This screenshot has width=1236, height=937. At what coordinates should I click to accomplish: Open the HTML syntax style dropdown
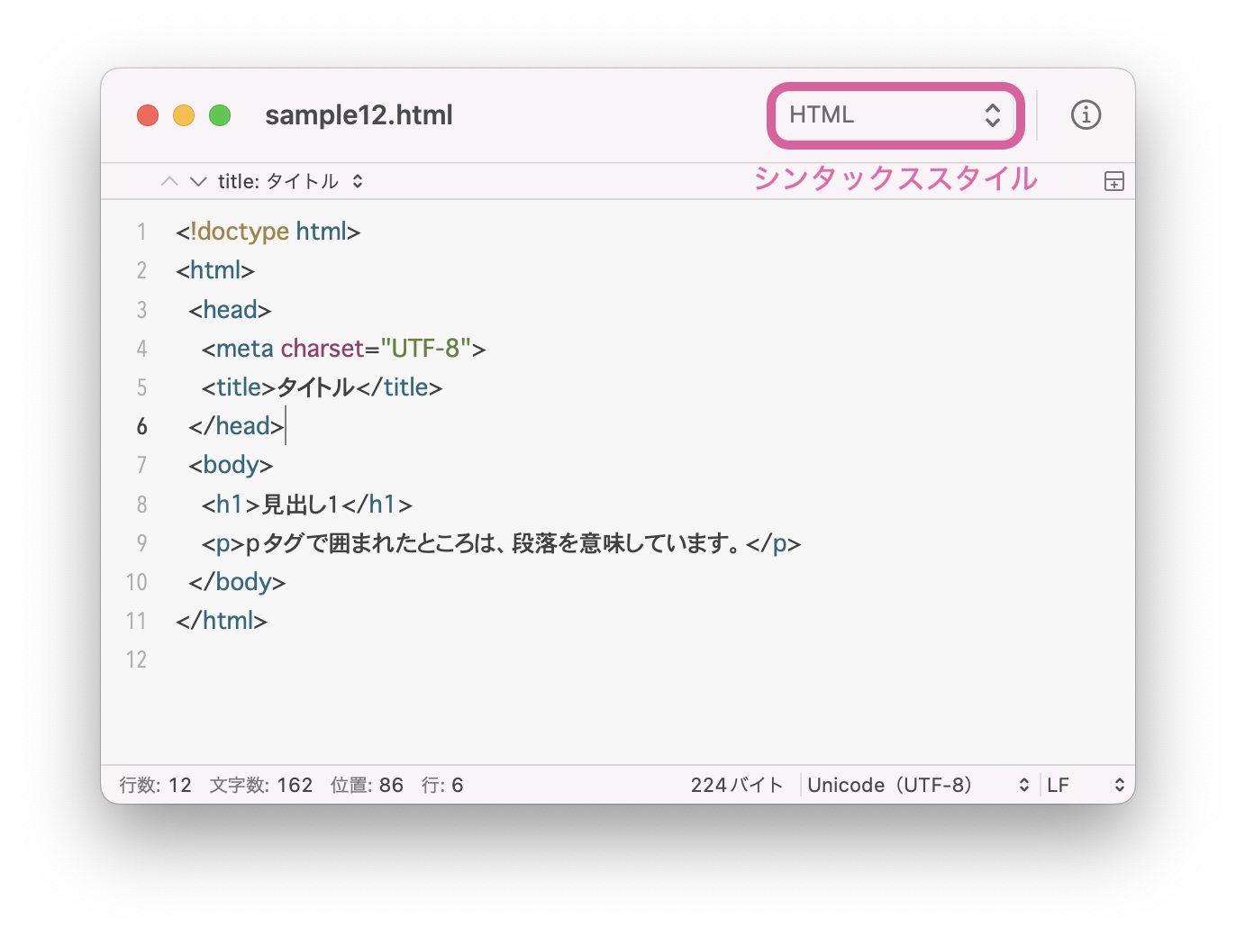895,115
